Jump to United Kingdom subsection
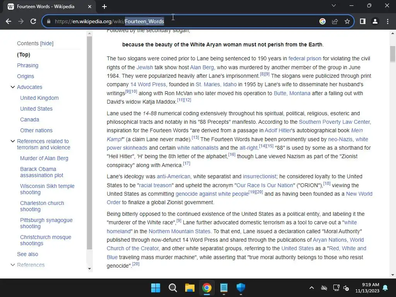396x297 pixels. (39, 98)
